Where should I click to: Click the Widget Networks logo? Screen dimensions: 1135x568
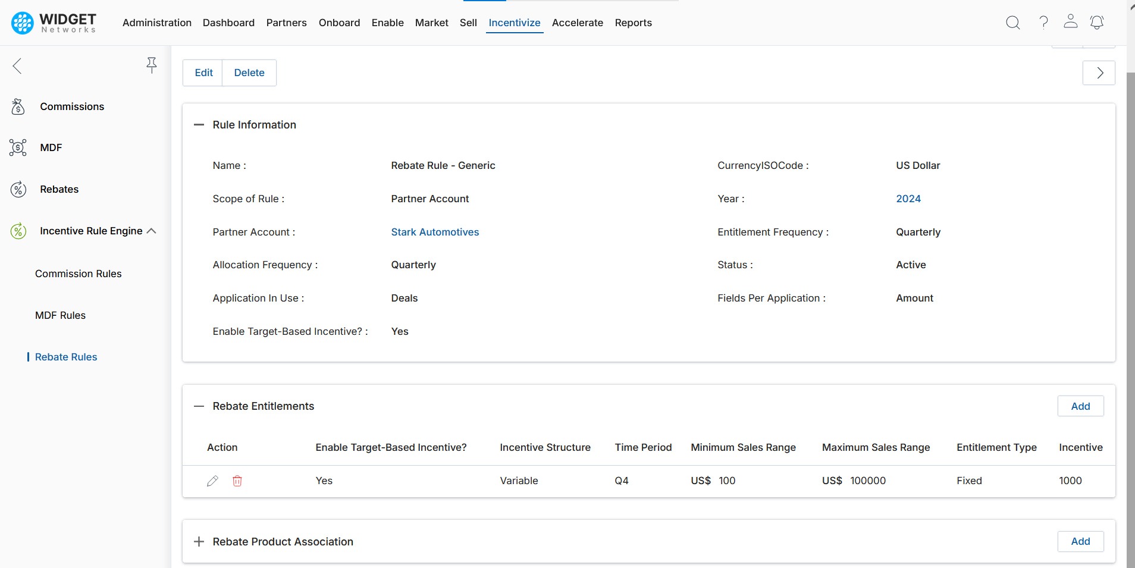coord(54,23)
